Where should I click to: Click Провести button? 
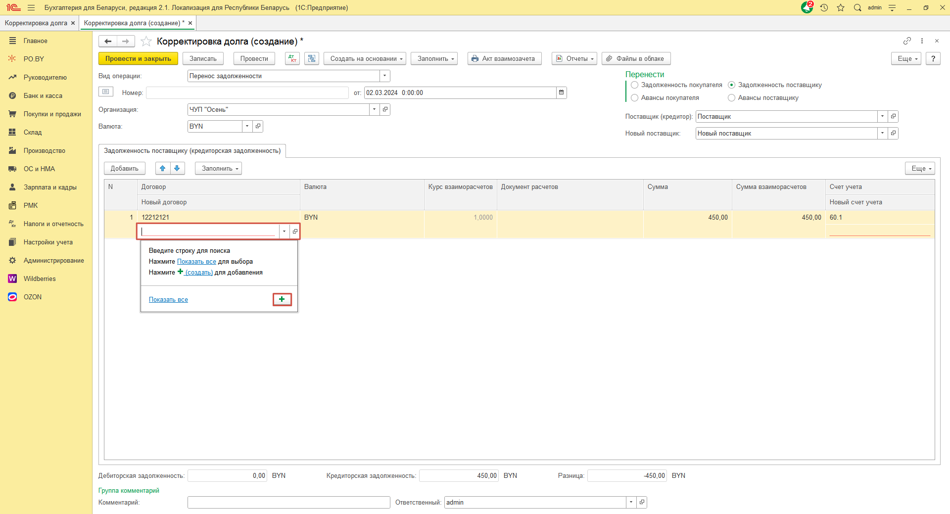[x=254, y=58]
